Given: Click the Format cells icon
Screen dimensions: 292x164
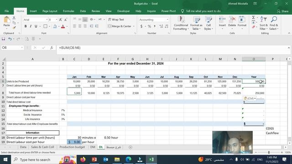Looking at the screenshot, I should click(242, 20).
